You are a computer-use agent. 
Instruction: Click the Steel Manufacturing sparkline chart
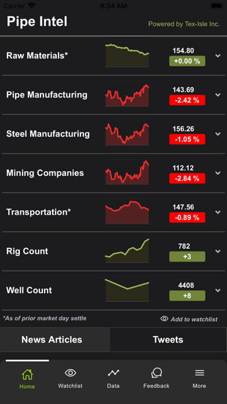coord(127,134)
